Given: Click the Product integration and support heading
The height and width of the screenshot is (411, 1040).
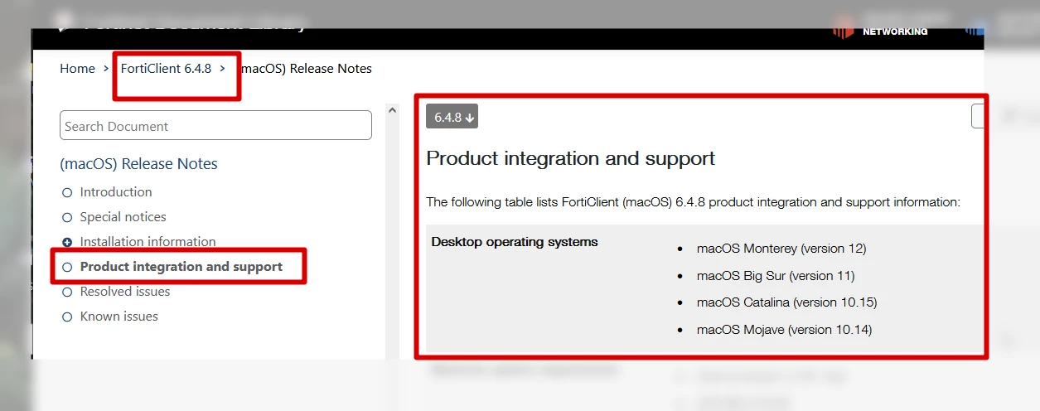Looking at the screenshot, I should tap(570, 158).
